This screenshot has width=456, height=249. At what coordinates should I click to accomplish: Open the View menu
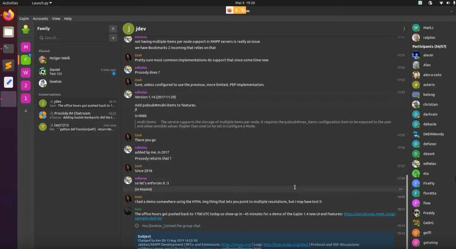pyautogui.click(x=56, y=18)
